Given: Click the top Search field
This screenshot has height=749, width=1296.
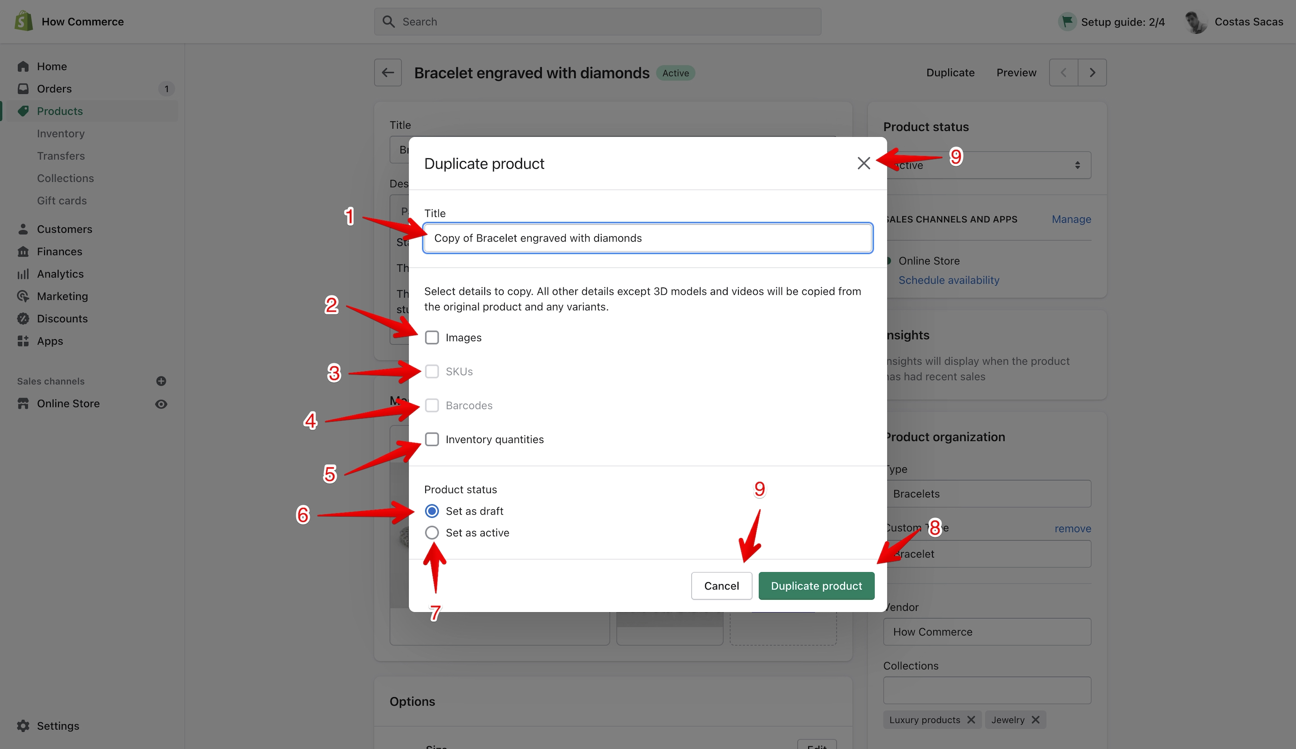Looking at the screenshot, I should coord(598,22).
